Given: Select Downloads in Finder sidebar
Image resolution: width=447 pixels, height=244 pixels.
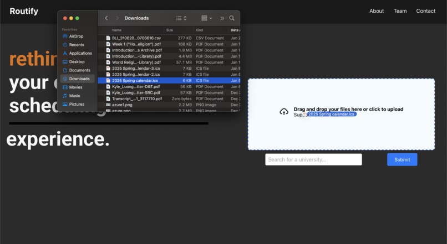Looking at the screenshot, I should (x=77, y=79).
